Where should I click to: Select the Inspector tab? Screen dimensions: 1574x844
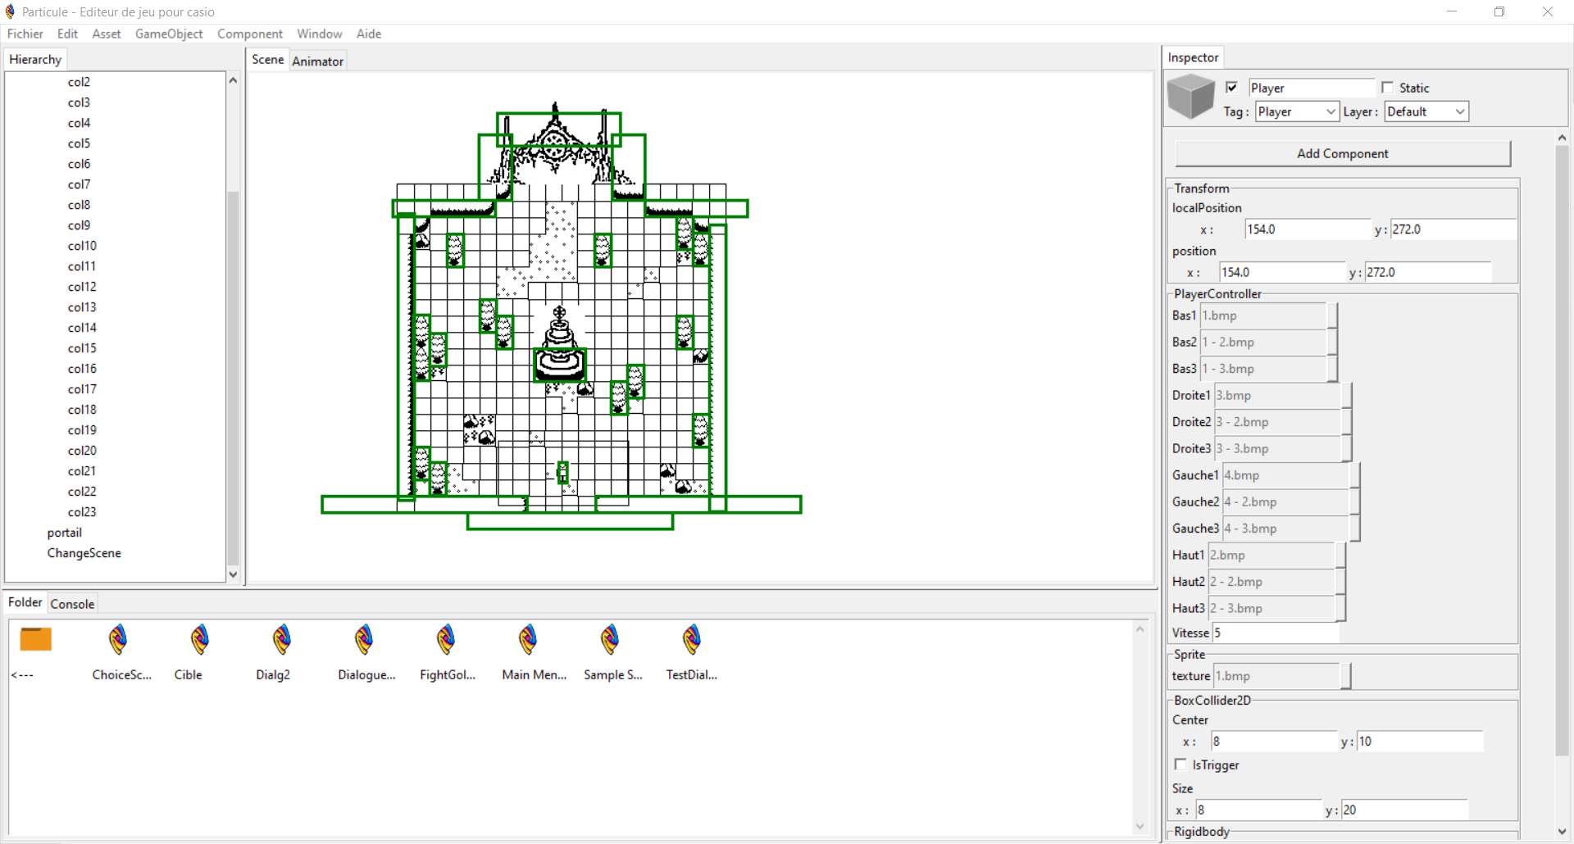coord(1194,57)
